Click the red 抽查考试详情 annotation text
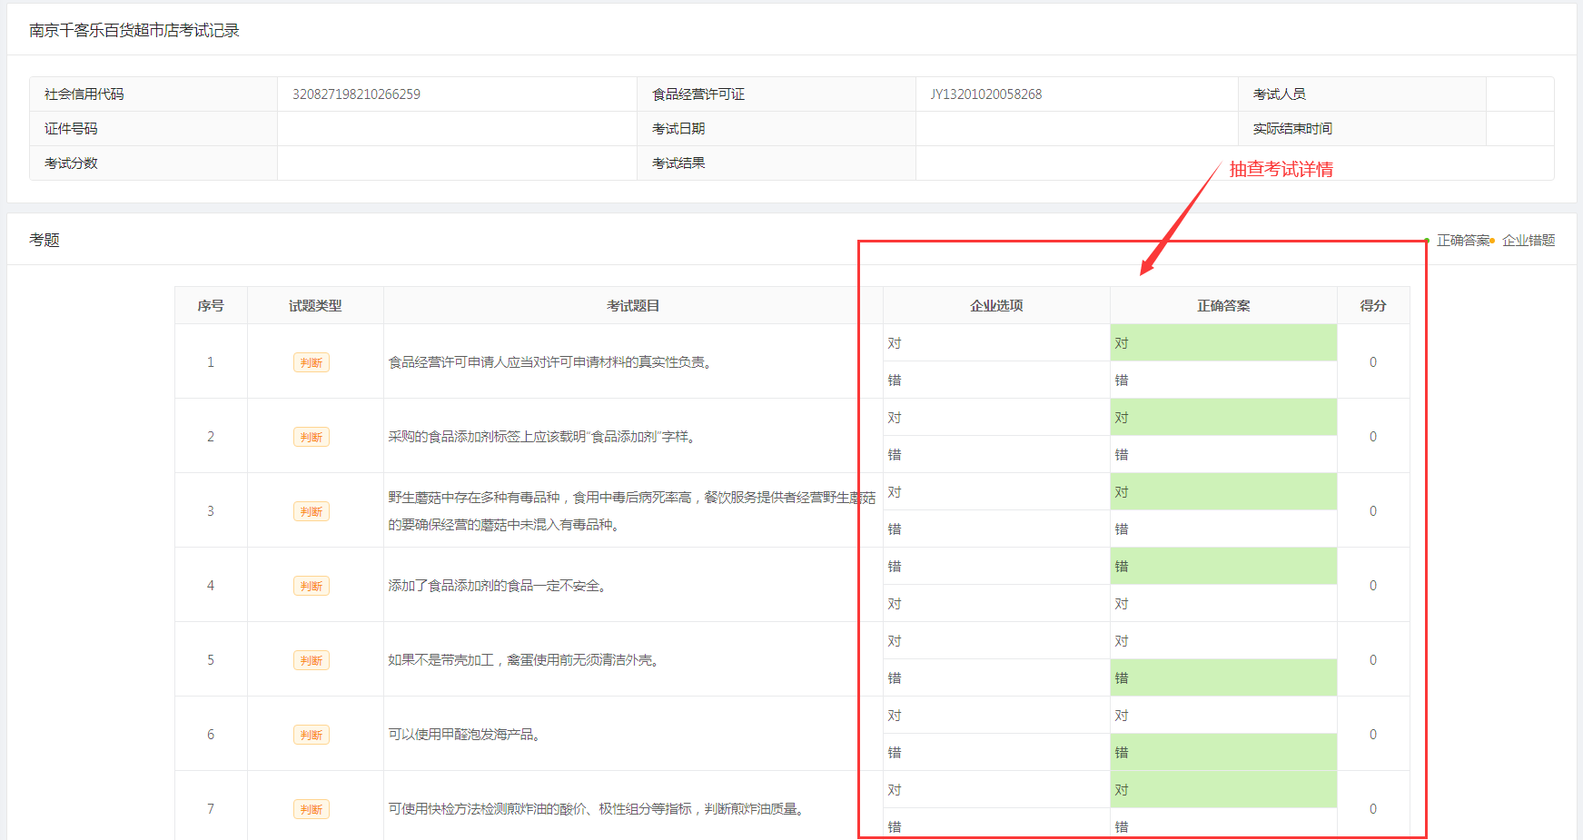1583x840 pixels. [1281, 170]
